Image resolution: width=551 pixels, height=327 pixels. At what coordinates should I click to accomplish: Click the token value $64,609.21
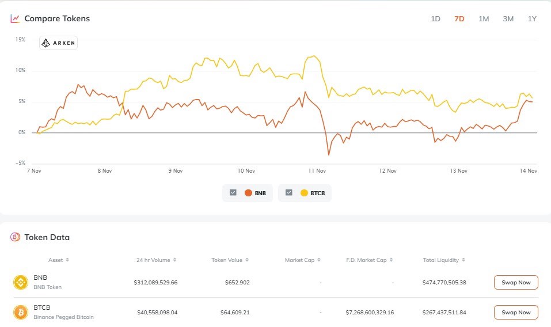235,312
